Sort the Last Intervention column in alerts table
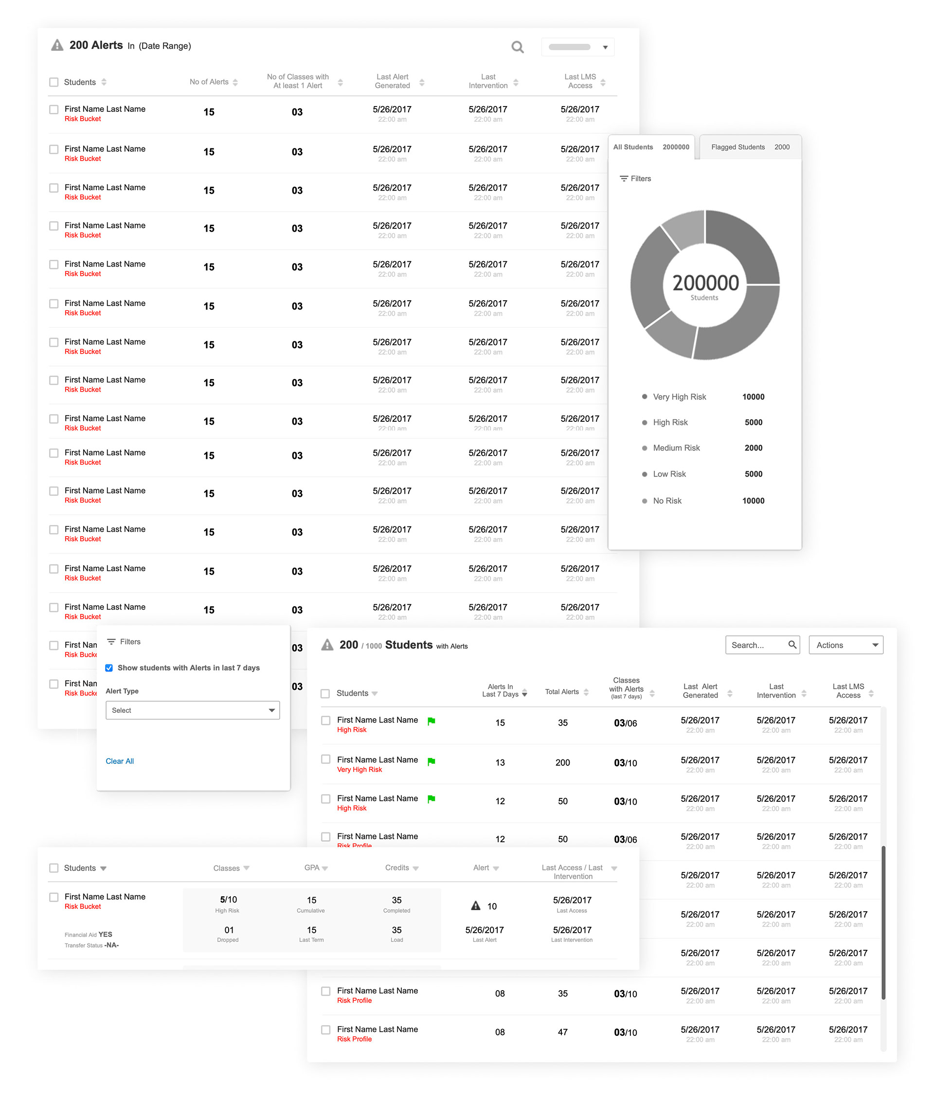Image resolution: width=934 pixels, height=1103 pixels. 516,82
